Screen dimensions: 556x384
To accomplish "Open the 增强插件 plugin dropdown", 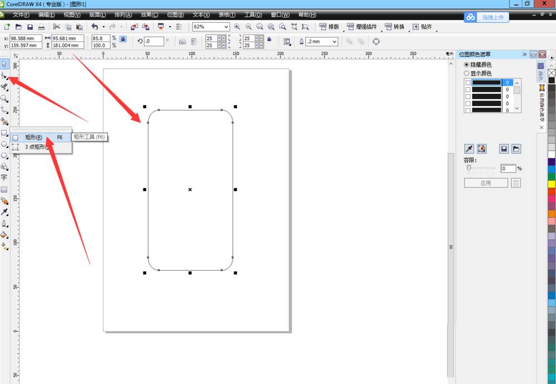I will tap(362, 27).
